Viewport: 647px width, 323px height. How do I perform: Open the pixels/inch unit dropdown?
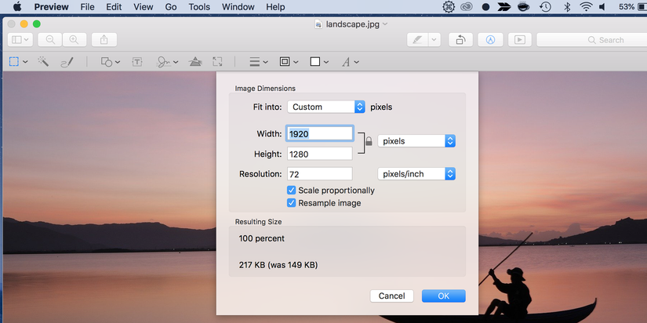[416, 174]
